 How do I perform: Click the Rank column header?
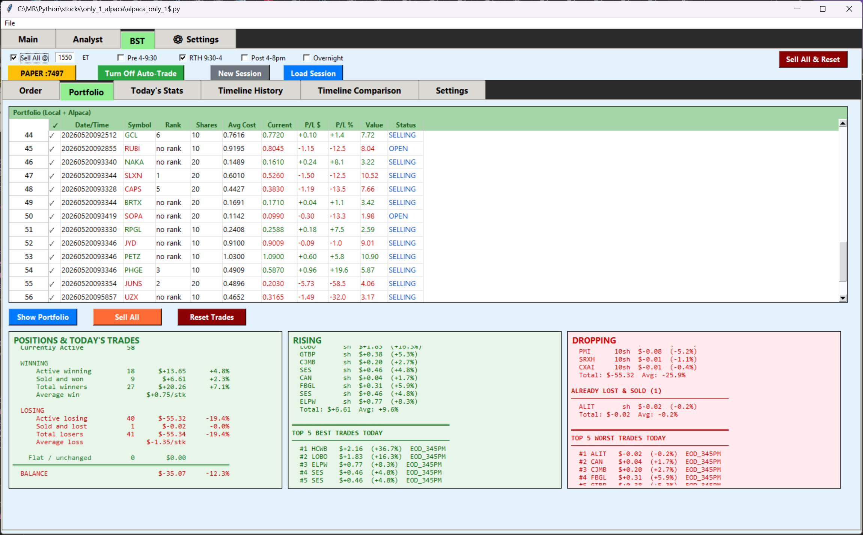[173, 125]
